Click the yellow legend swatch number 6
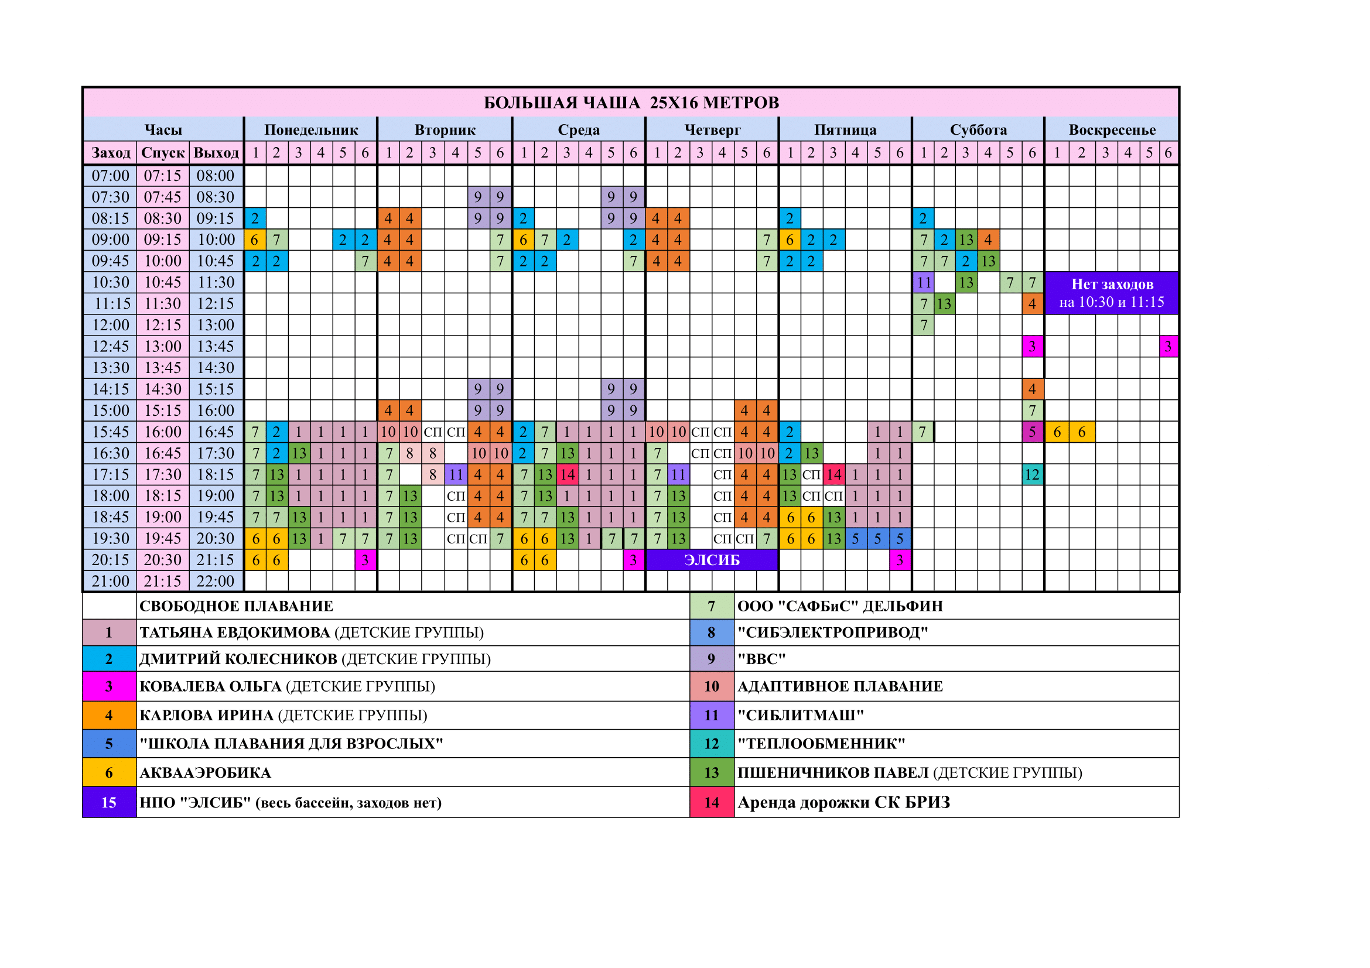1370x968 pixels. coord(109,772)
